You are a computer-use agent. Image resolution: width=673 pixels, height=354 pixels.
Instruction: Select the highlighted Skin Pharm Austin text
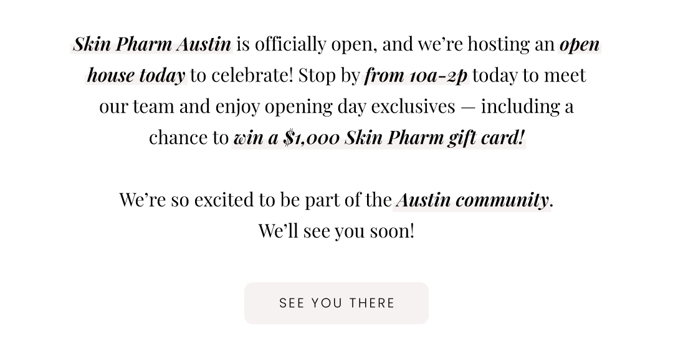click(152, 44)
